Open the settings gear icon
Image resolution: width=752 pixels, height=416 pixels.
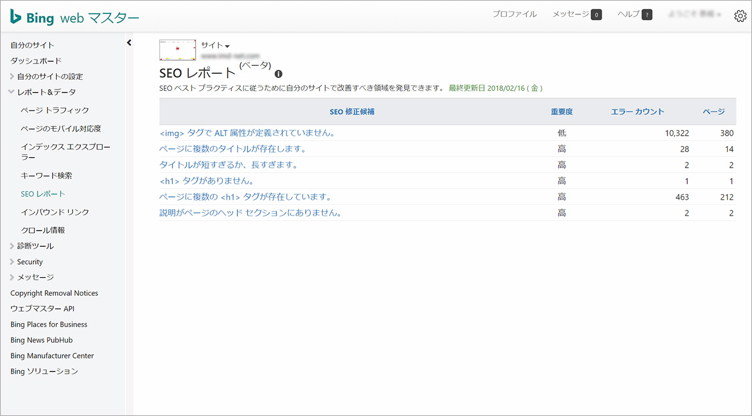[740, 16]
